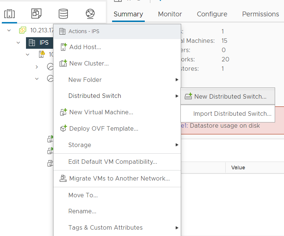Click the Datastore usage on disk alarm text

click(225, 125)
